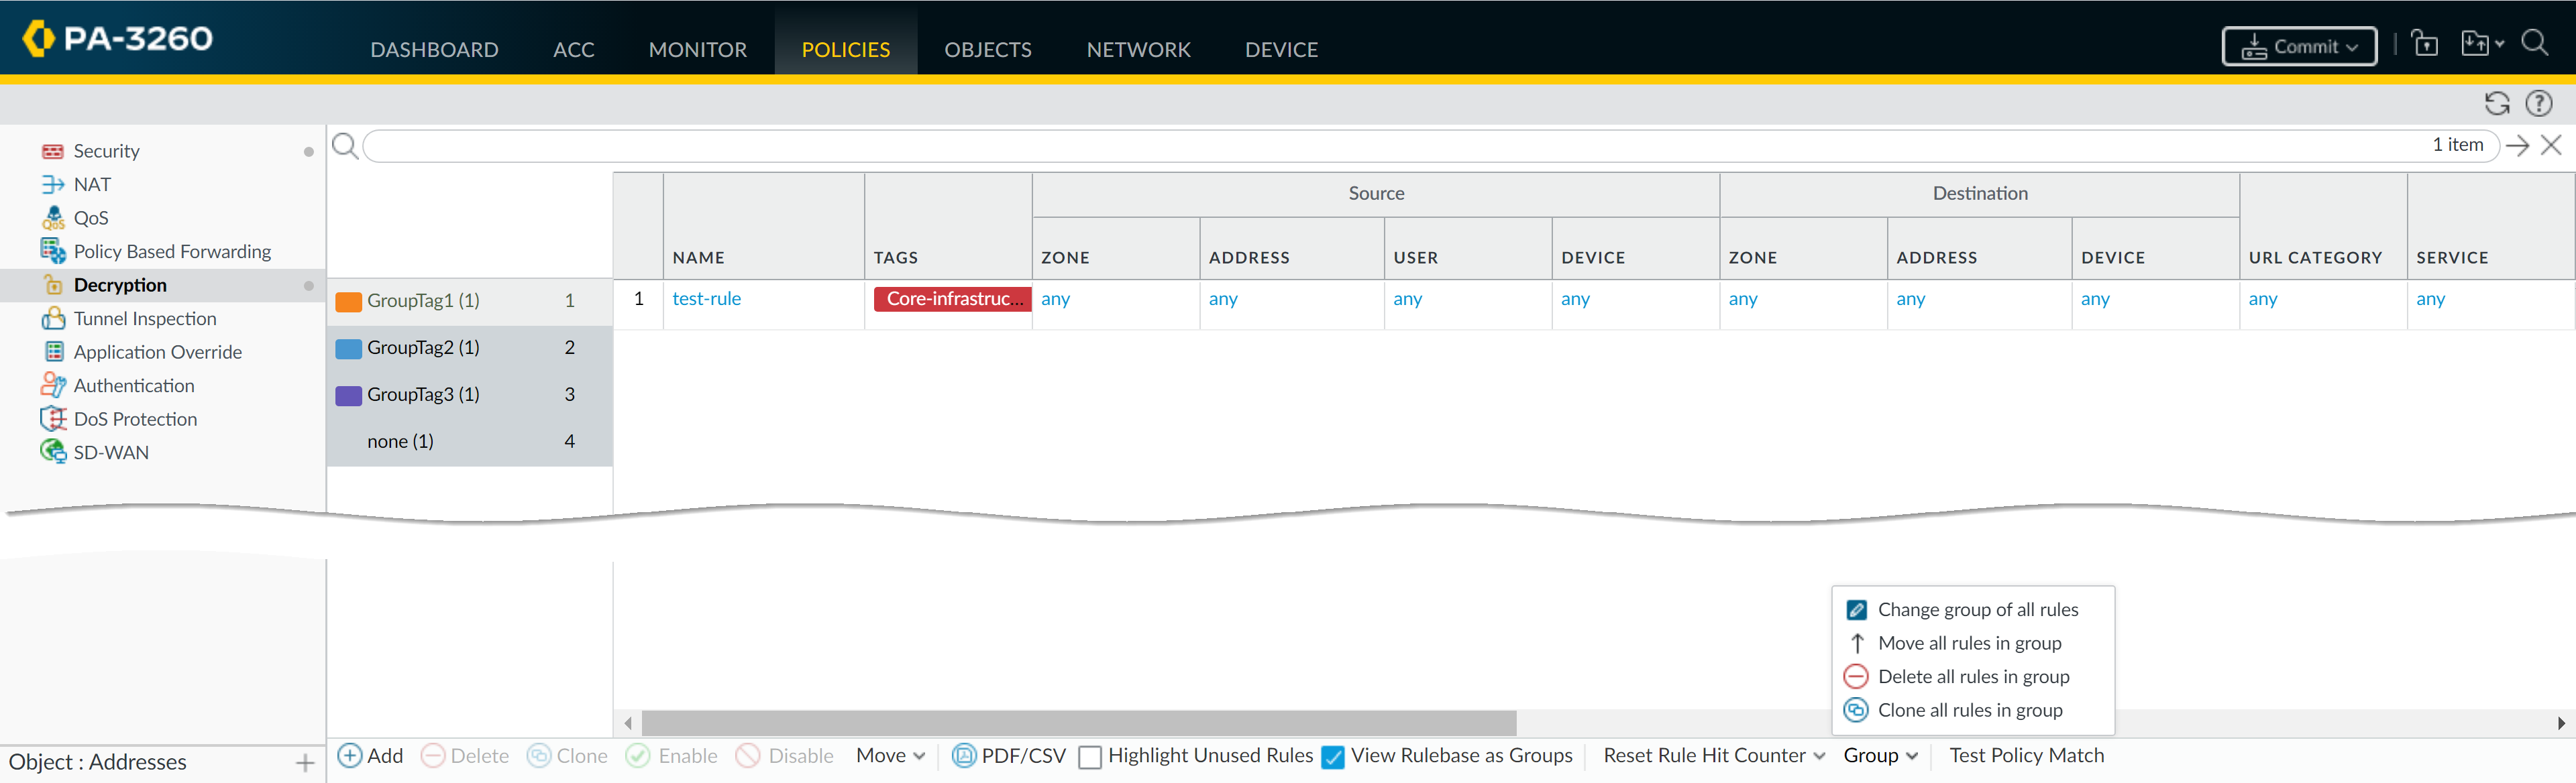Click the Add plus icon button
The height and width of the screenshot is (783, 2576).
click(x=350, y=755)
